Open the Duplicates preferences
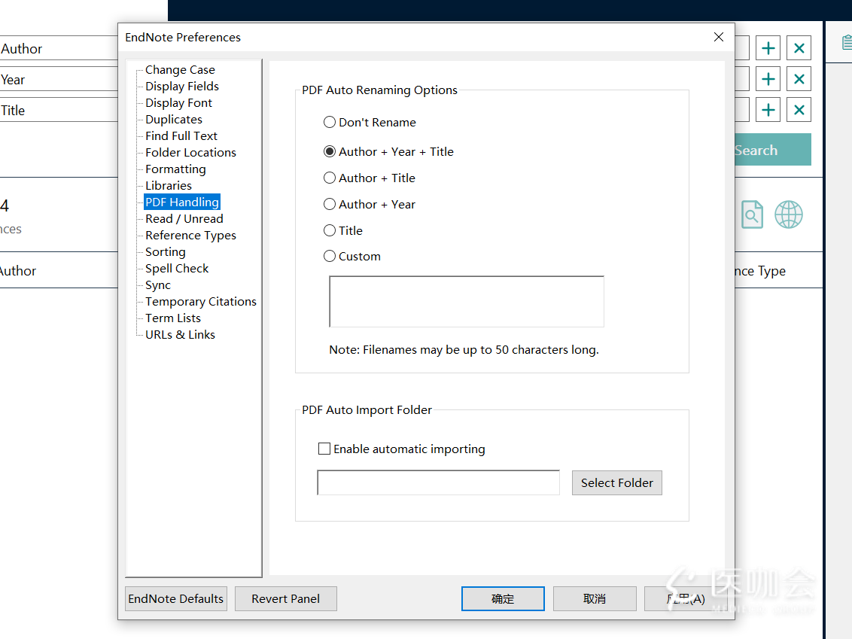This screenshot has width=852, height=639. pos(174,120)
